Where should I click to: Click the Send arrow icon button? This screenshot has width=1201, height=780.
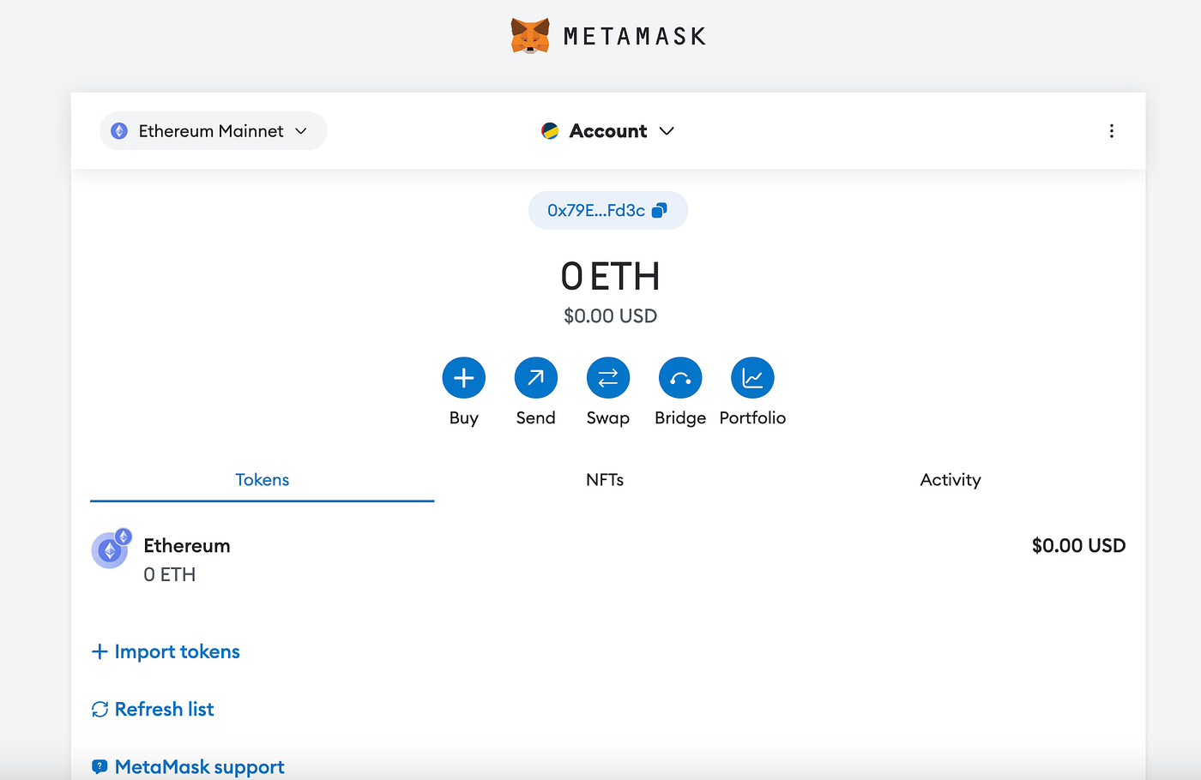pos(536,378)
